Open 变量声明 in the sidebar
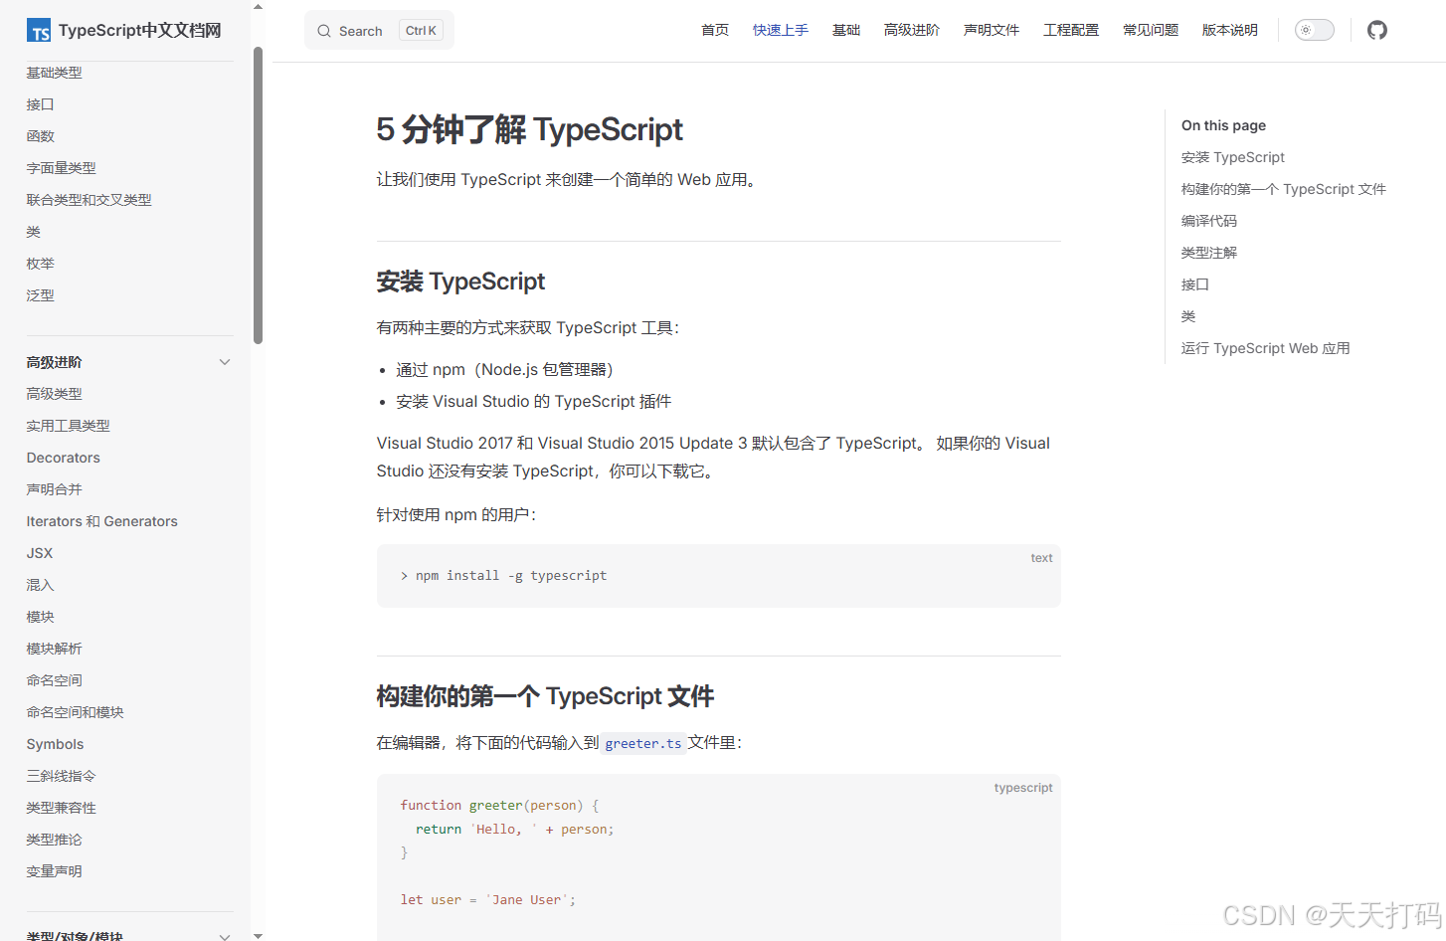Viewport: 1446px width, 941px height. point(55,871)
